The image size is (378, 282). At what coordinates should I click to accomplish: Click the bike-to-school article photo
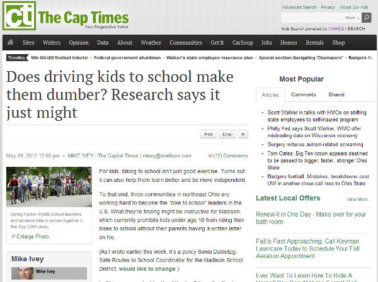pyautogui.click(x=49, y=187)
